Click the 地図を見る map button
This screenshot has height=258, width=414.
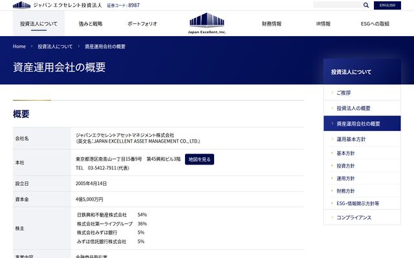point(199,159)
